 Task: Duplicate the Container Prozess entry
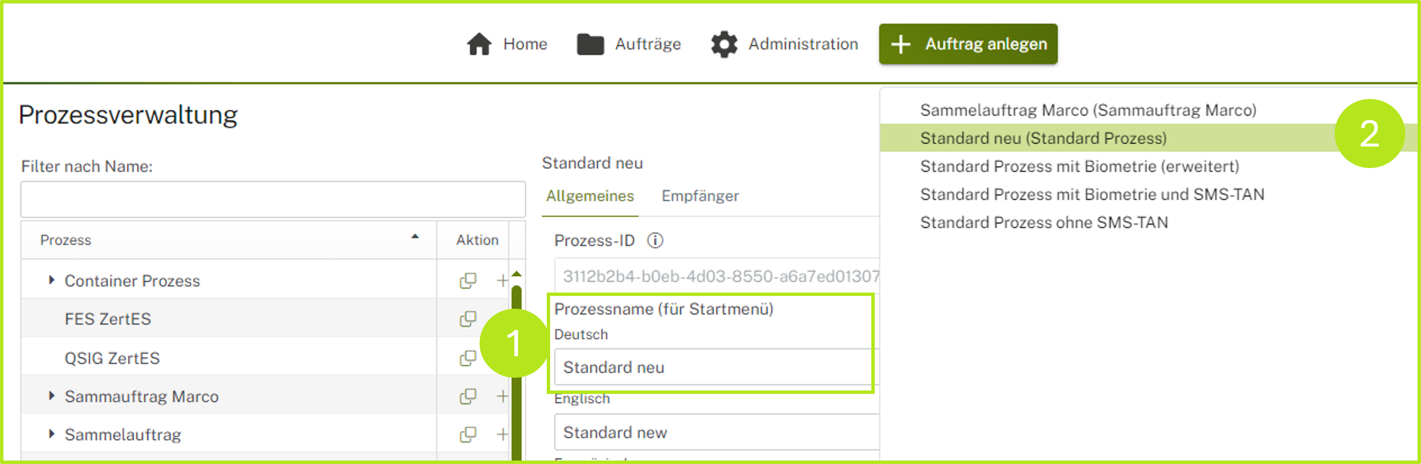(468, 281)
